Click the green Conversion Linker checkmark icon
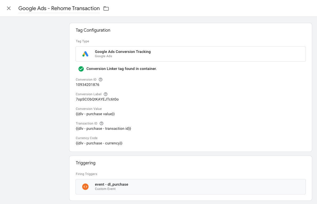317x204 pixels. point(81,69)
